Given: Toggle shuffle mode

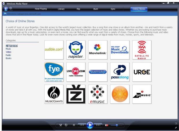Looking at the screenshot, I should [x=61, y=125].
